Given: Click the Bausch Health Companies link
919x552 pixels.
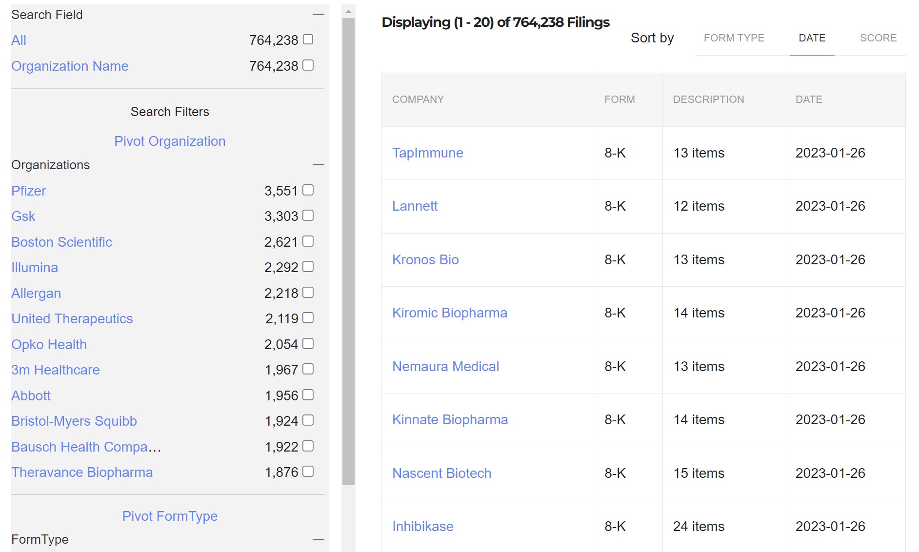Looking at the screenshot, I should [x=86, y=447].
